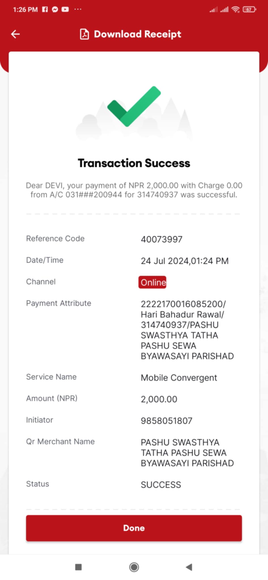The width and height of the screenshot is (268, 580).
Task: Tap the SUCCESS status text
Action: [161, 485]
